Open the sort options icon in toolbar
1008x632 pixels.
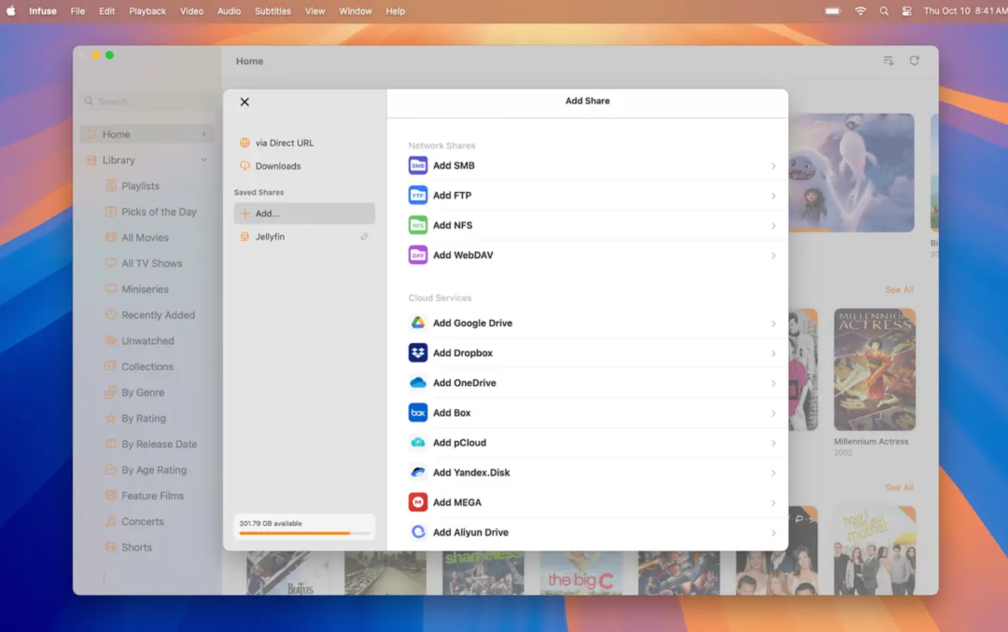point(889,61)
